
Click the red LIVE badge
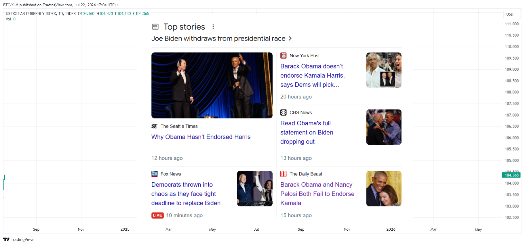coord(157,215)
